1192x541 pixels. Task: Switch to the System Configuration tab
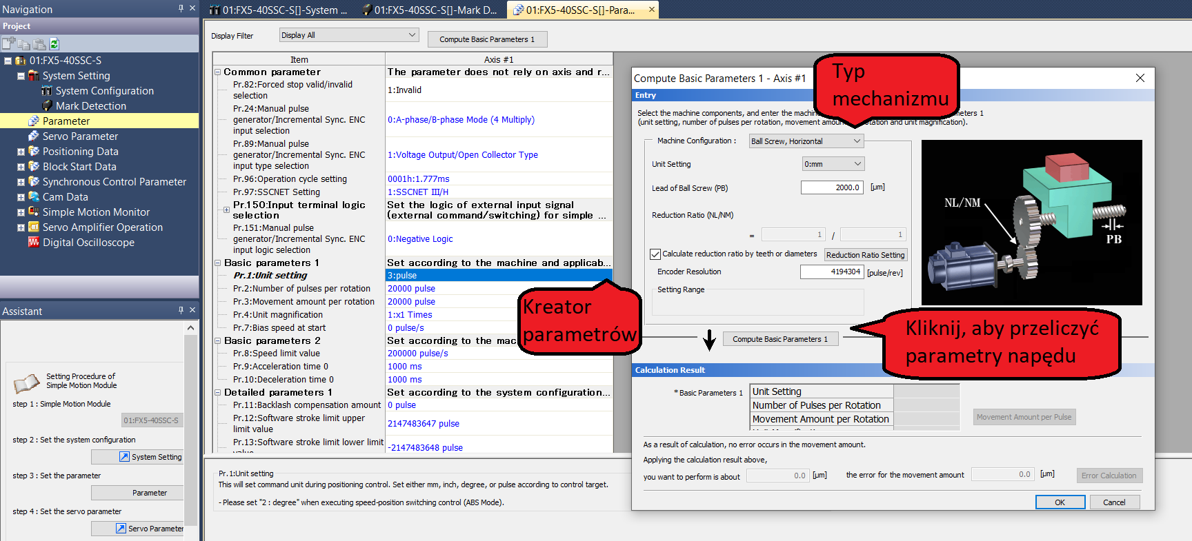(x=280, y=10)
